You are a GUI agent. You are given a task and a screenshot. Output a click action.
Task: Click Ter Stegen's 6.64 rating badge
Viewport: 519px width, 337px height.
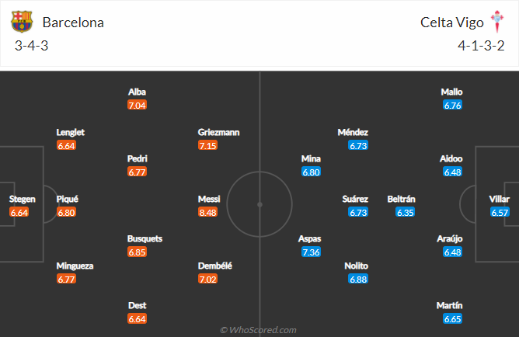tap(19, 212)
